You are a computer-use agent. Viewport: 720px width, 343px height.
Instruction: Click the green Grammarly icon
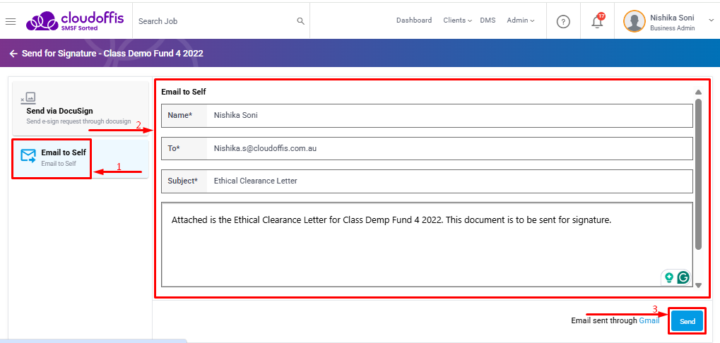click(683, 277)
